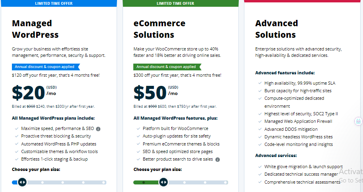Select last stop on eCommerce plan slider

pos(225,182)
